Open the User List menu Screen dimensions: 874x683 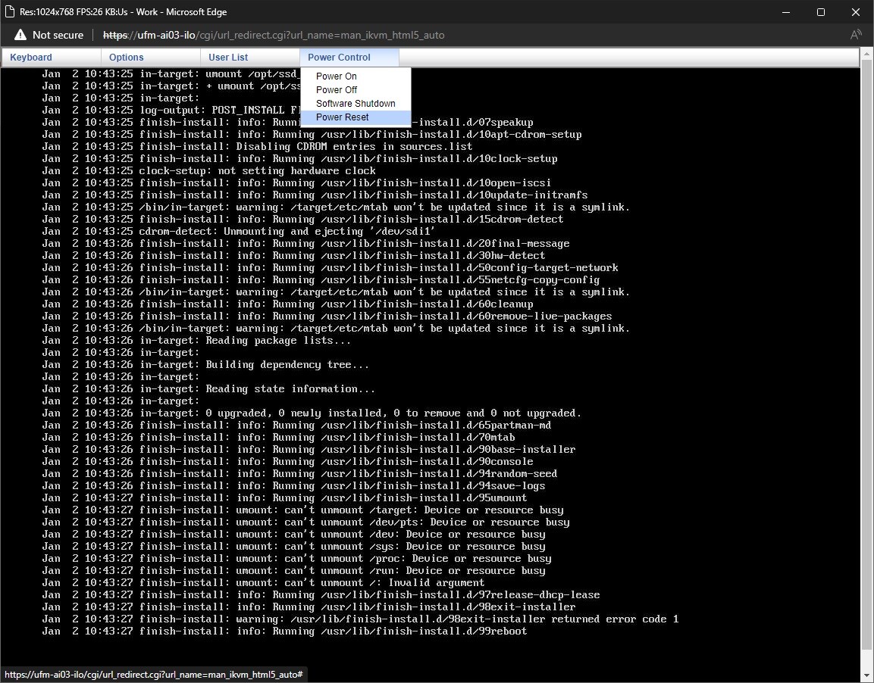click(227, 57)
